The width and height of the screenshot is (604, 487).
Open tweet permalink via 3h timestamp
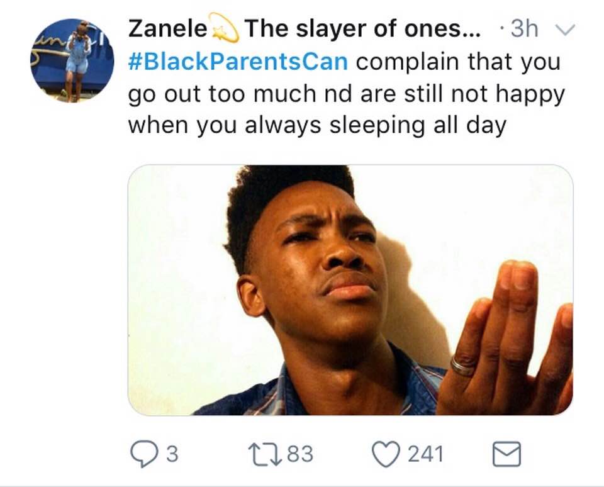tap(524, 29)
